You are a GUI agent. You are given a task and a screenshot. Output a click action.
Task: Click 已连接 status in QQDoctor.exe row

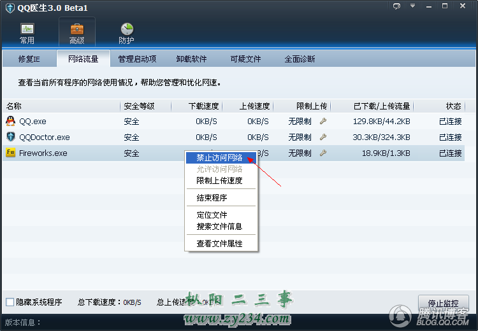451,137
